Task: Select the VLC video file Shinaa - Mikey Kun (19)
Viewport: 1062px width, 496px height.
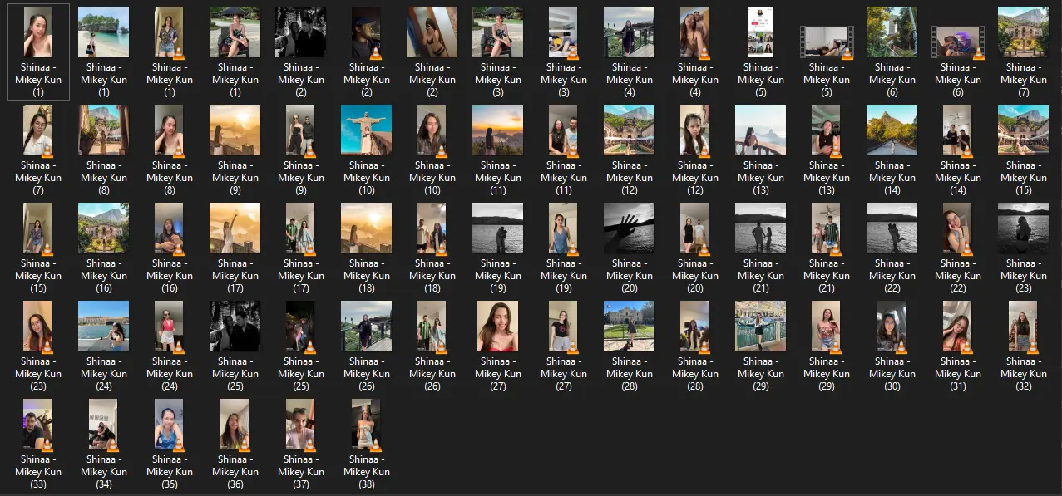Action: coord(564,228)
